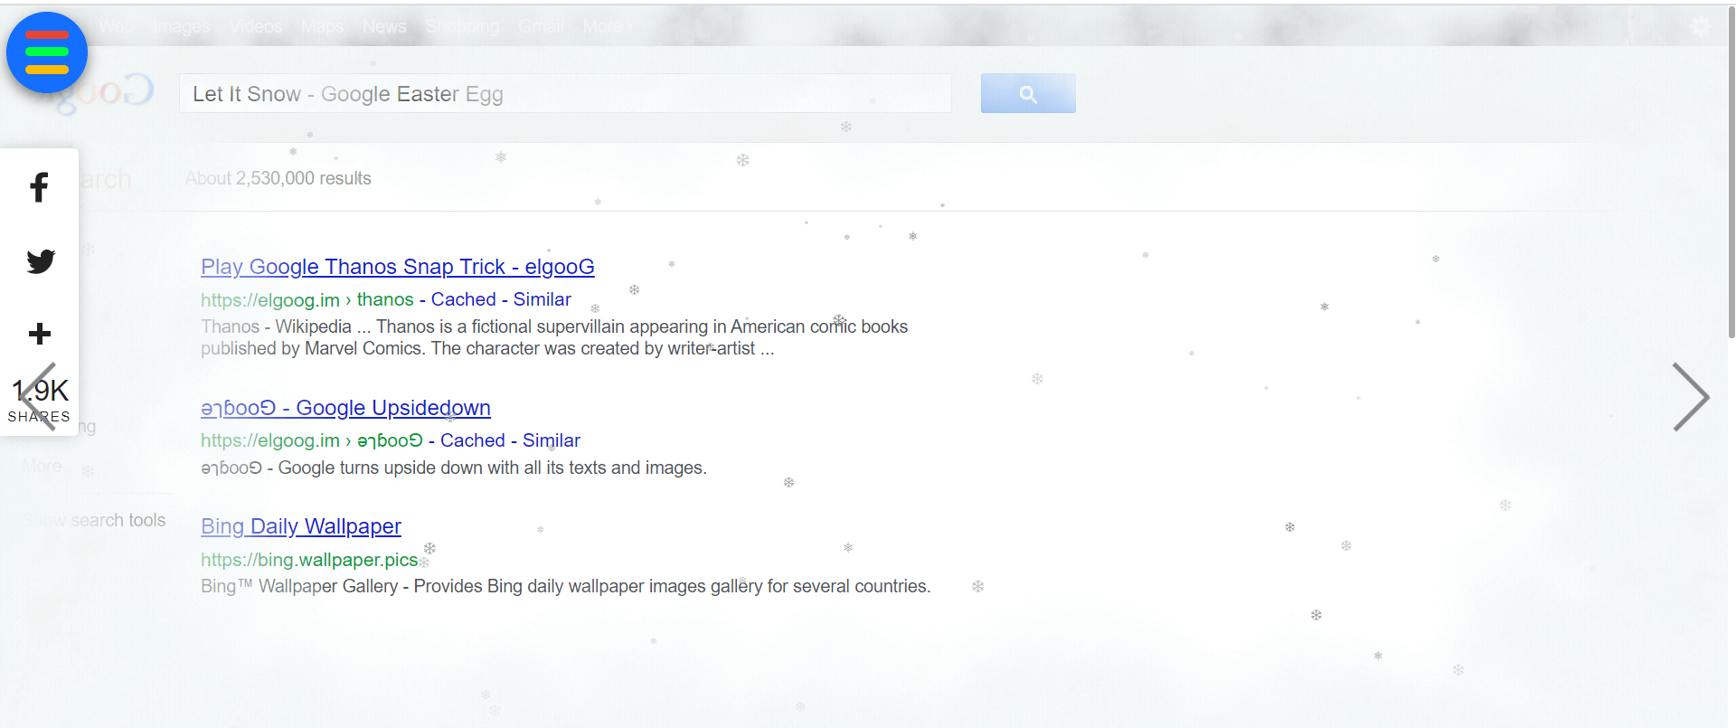Image resolution: width=1736 pixels, height=728 pixels.
Task: Open the Maps tab in top bar
Action: [x=323, y=26]
